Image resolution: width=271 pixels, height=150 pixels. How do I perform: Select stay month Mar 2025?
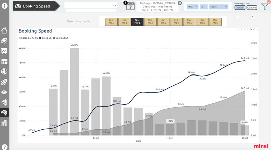[x=189, y=22]
